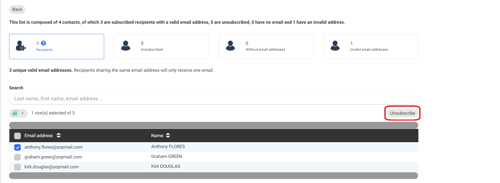Click the blue help question mark icon

click(x=44, y=43)
